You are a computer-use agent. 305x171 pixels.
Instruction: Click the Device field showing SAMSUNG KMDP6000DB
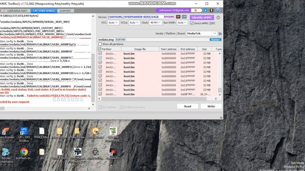142,17
